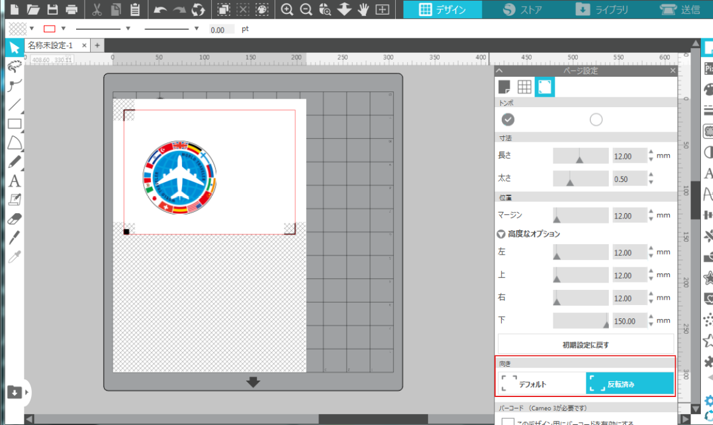The image size is (713, 425).
Task: Zoom in magnifier icon
Action: [x=287, y=9]
